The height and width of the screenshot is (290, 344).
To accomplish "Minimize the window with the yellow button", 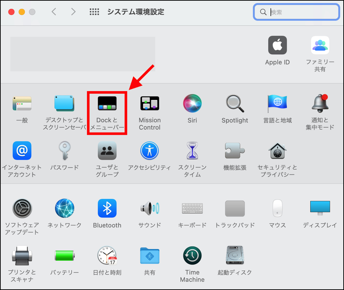I will point(22,12).
